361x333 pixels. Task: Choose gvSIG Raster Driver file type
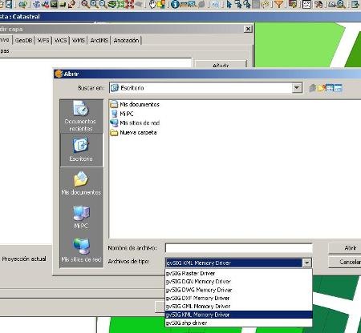coord(238,273)
